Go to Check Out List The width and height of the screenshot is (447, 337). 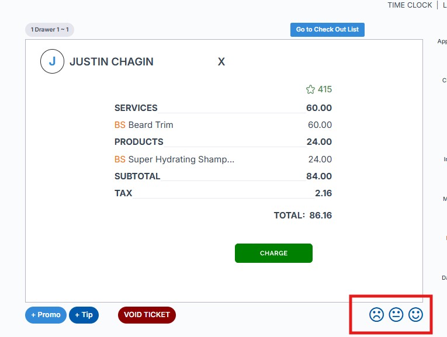327,30
